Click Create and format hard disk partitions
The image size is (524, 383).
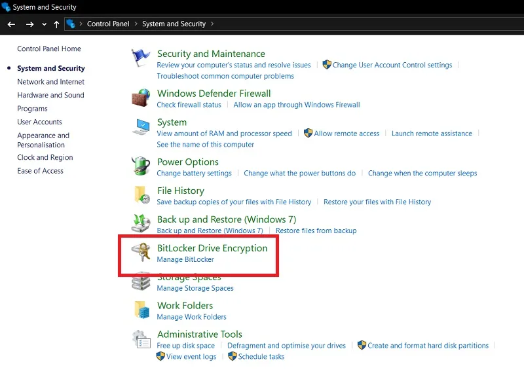click(x=428, y=346)
